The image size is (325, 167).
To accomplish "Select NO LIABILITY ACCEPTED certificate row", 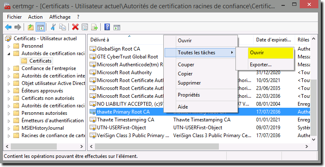I will point(126,104).
